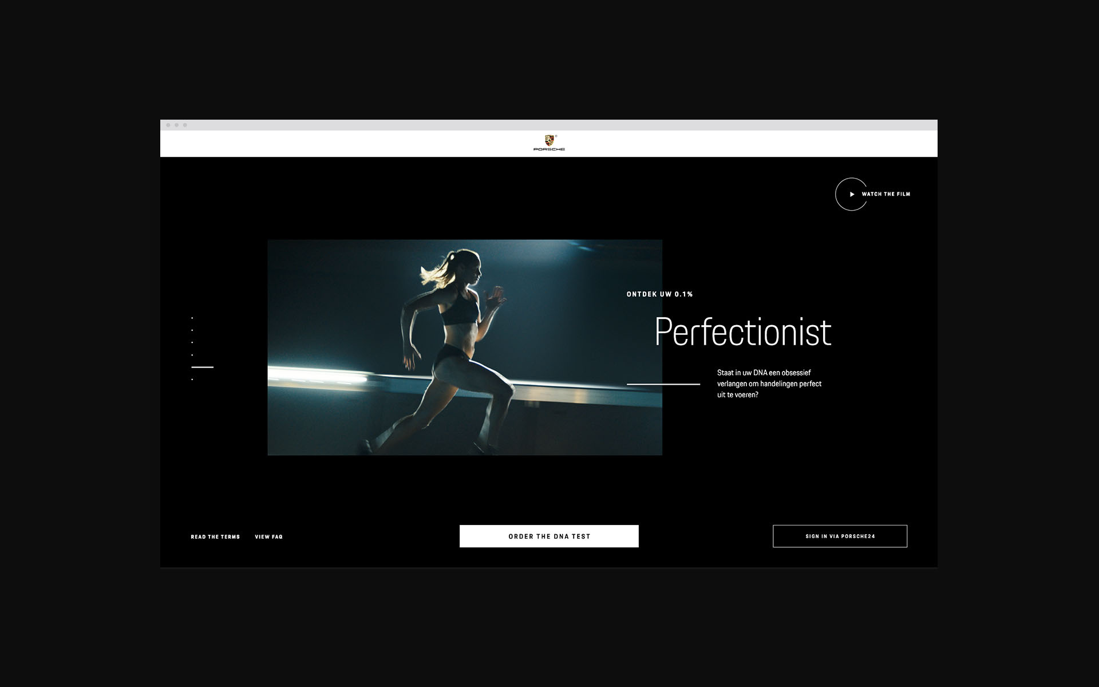Select the second slide indicator dot

click(x=192, y=330)
